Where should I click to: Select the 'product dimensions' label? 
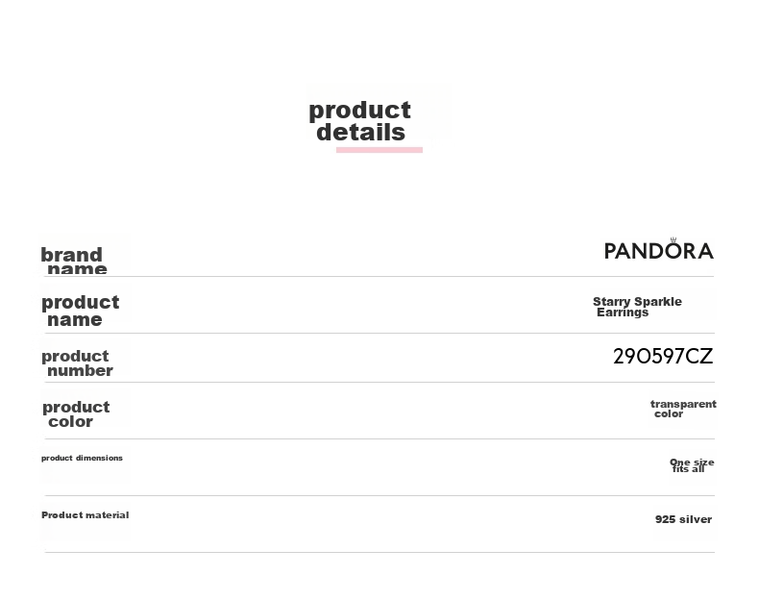coord(82,458)
